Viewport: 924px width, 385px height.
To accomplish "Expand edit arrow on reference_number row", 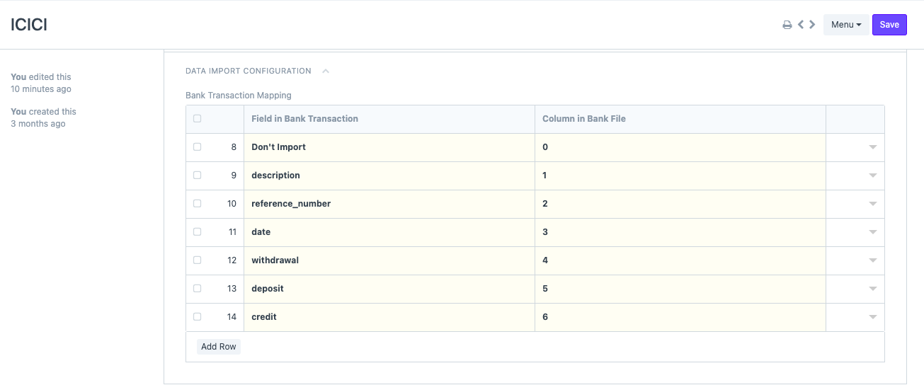I will (872, 204).
